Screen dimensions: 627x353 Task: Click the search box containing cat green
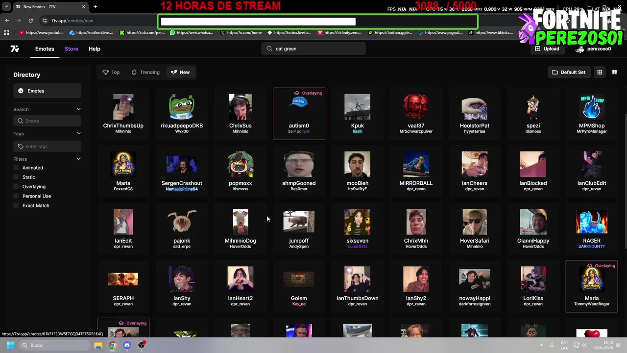tap(313, 49)
